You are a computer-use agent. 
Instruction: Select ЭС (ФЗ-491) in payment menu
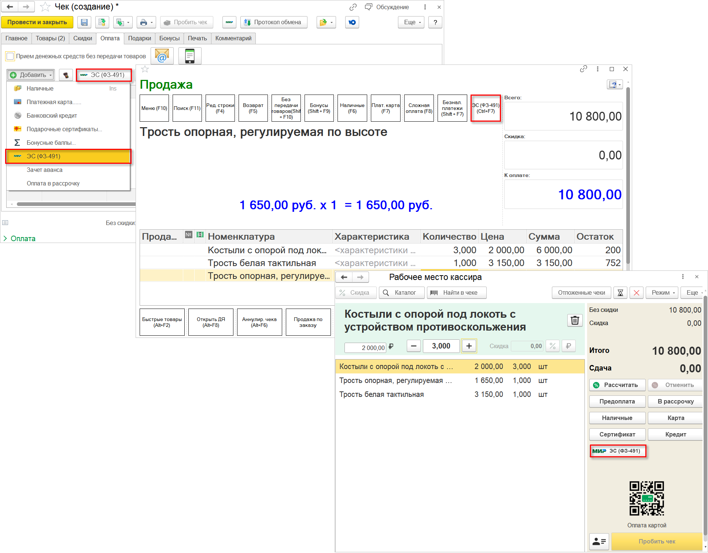[x=68, y=156]
